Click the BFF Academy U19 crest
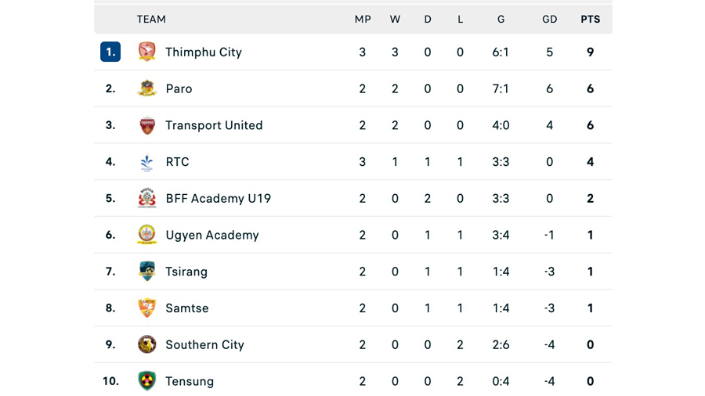The height and width of the screenshot is (396, 705). coord(147,199)
